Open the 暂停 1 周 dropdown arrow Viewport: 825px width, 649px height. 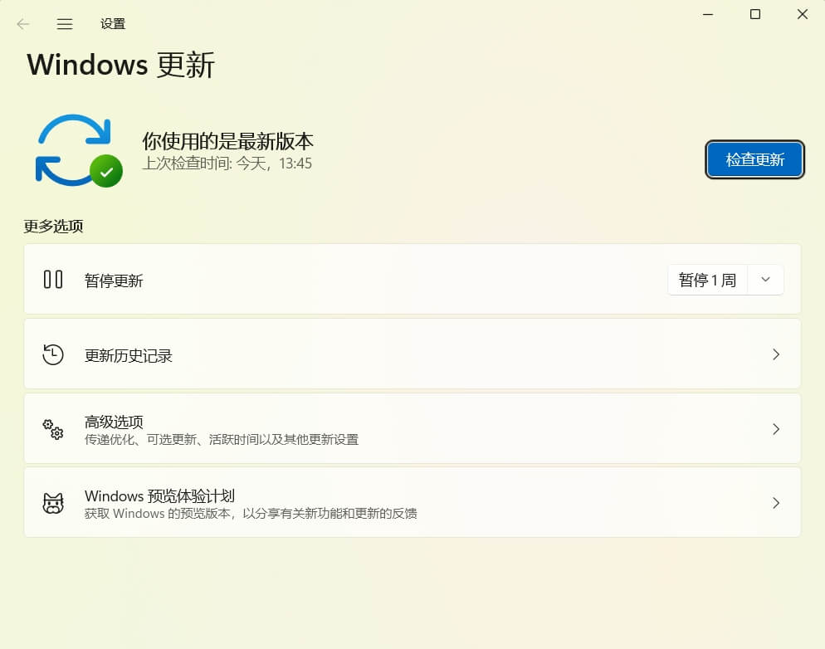click(x=765, y=280)
